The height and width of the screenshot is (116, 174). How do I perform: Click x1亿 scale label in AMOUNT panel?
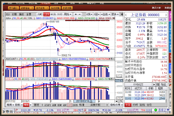[x=119, y=76]
